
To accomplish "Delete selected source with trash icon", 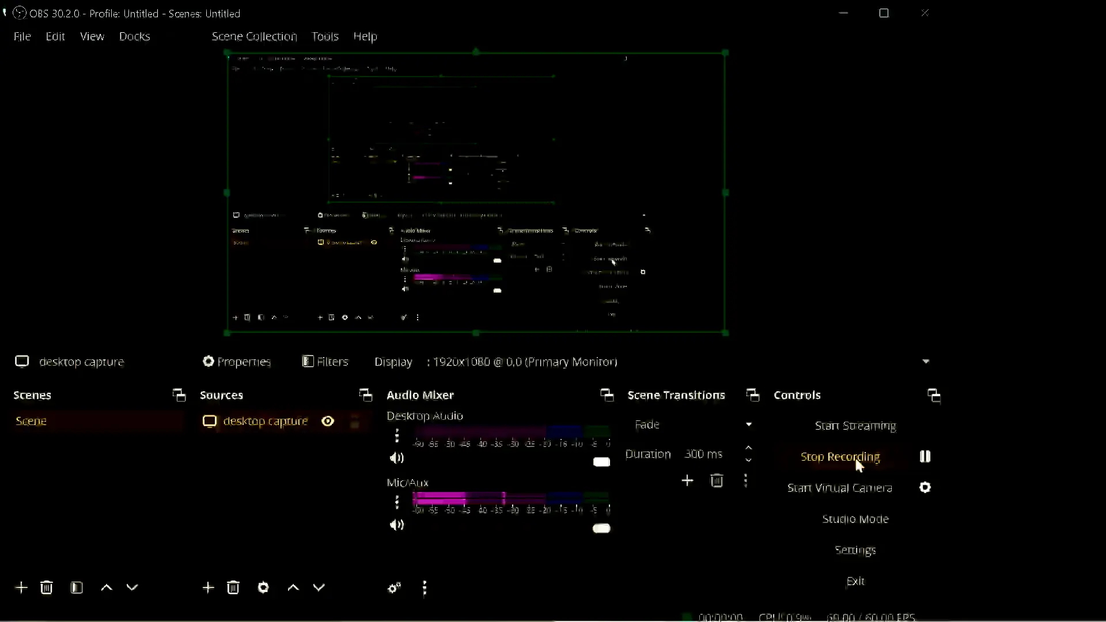I will point(233,587).
